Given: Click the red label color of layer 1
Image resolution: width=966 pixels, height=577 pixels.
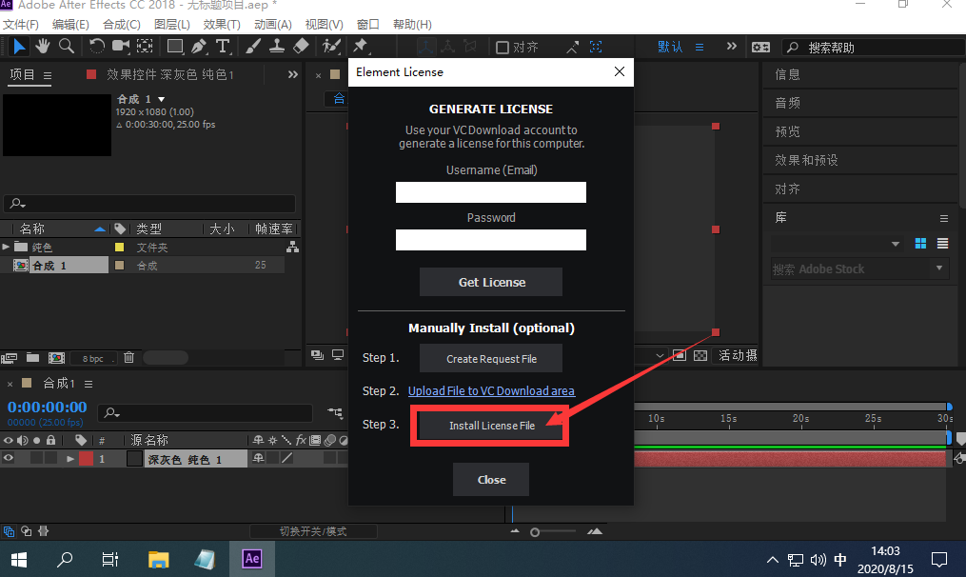Looking at the screenshot, I should [x=87, y=459].
